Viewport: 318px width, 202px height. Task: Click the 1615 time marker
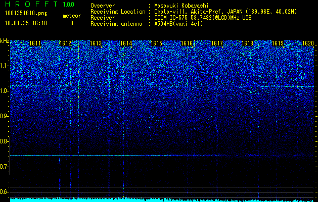point(156,43)
